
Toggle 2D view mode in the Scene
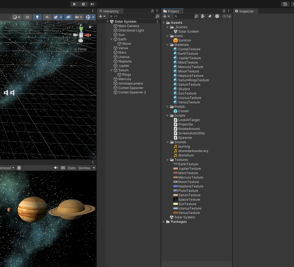[x=27, y=17]
